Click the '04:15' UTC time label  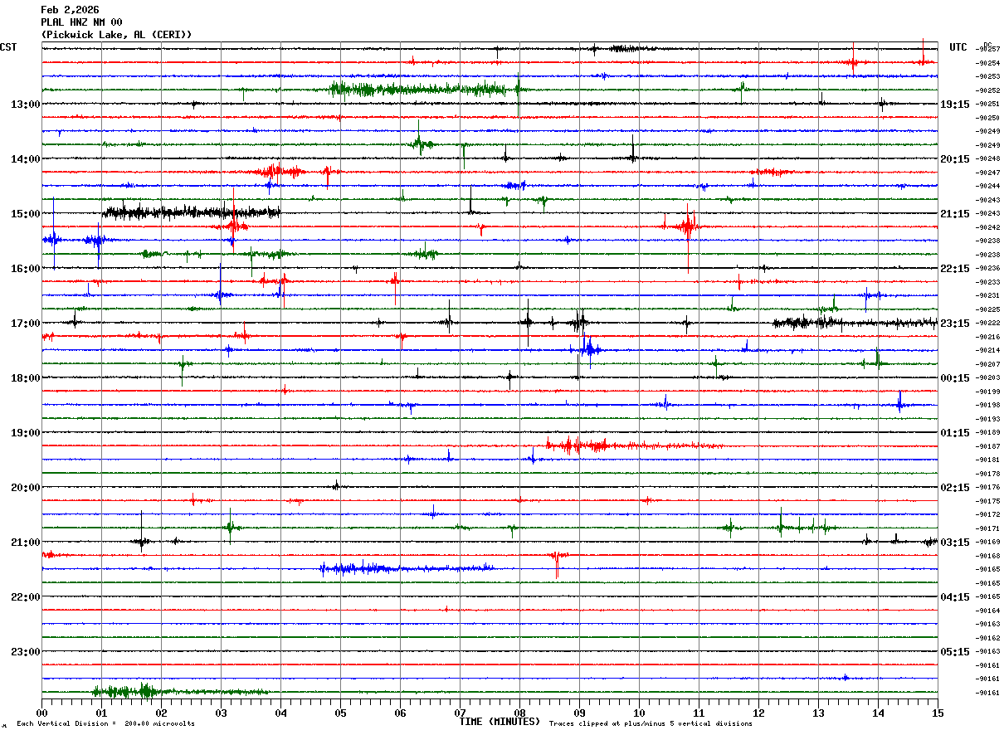(x=955, y=597)
